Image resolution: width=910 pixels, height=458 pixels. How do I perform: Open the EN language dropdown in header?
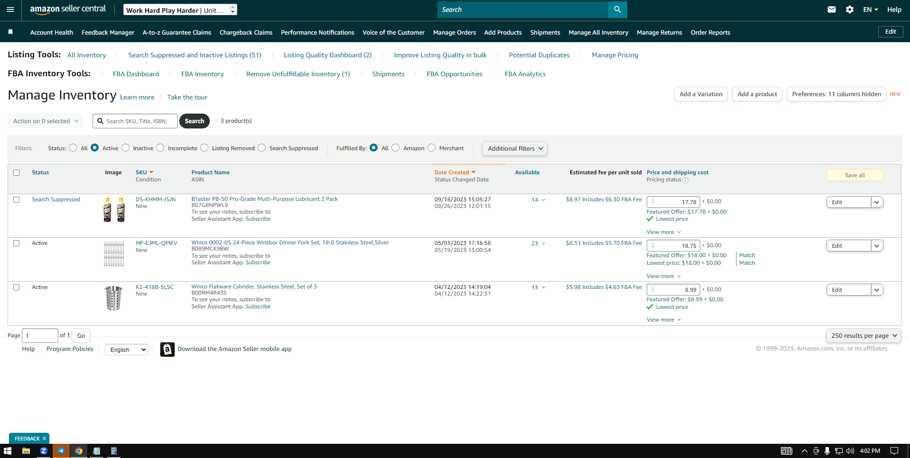(x=871, y=9)
